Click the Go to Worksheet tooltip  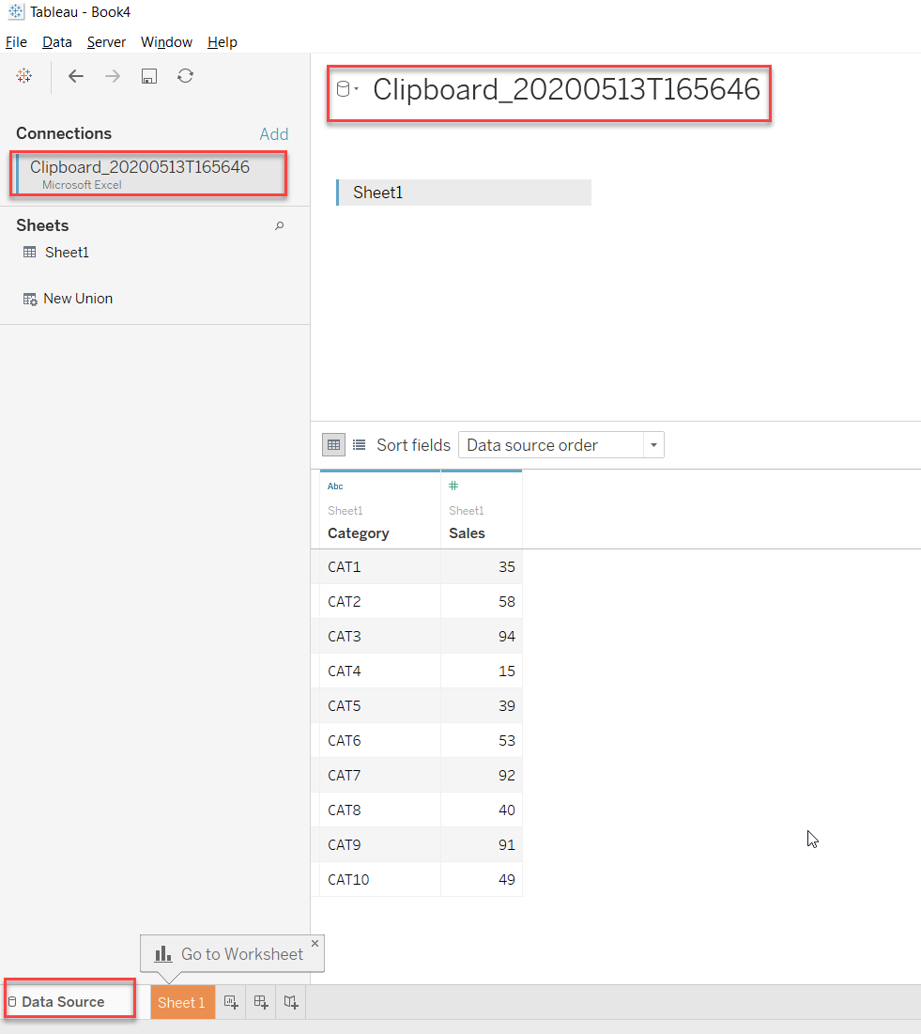tap(232, 953)
